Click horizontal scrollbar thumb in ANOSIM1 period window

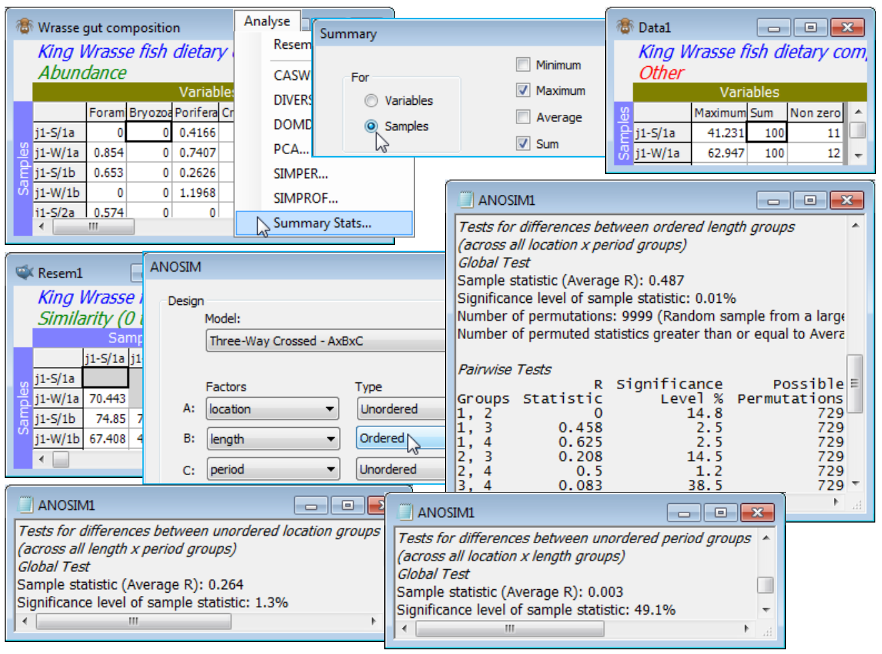coord(510,629)
